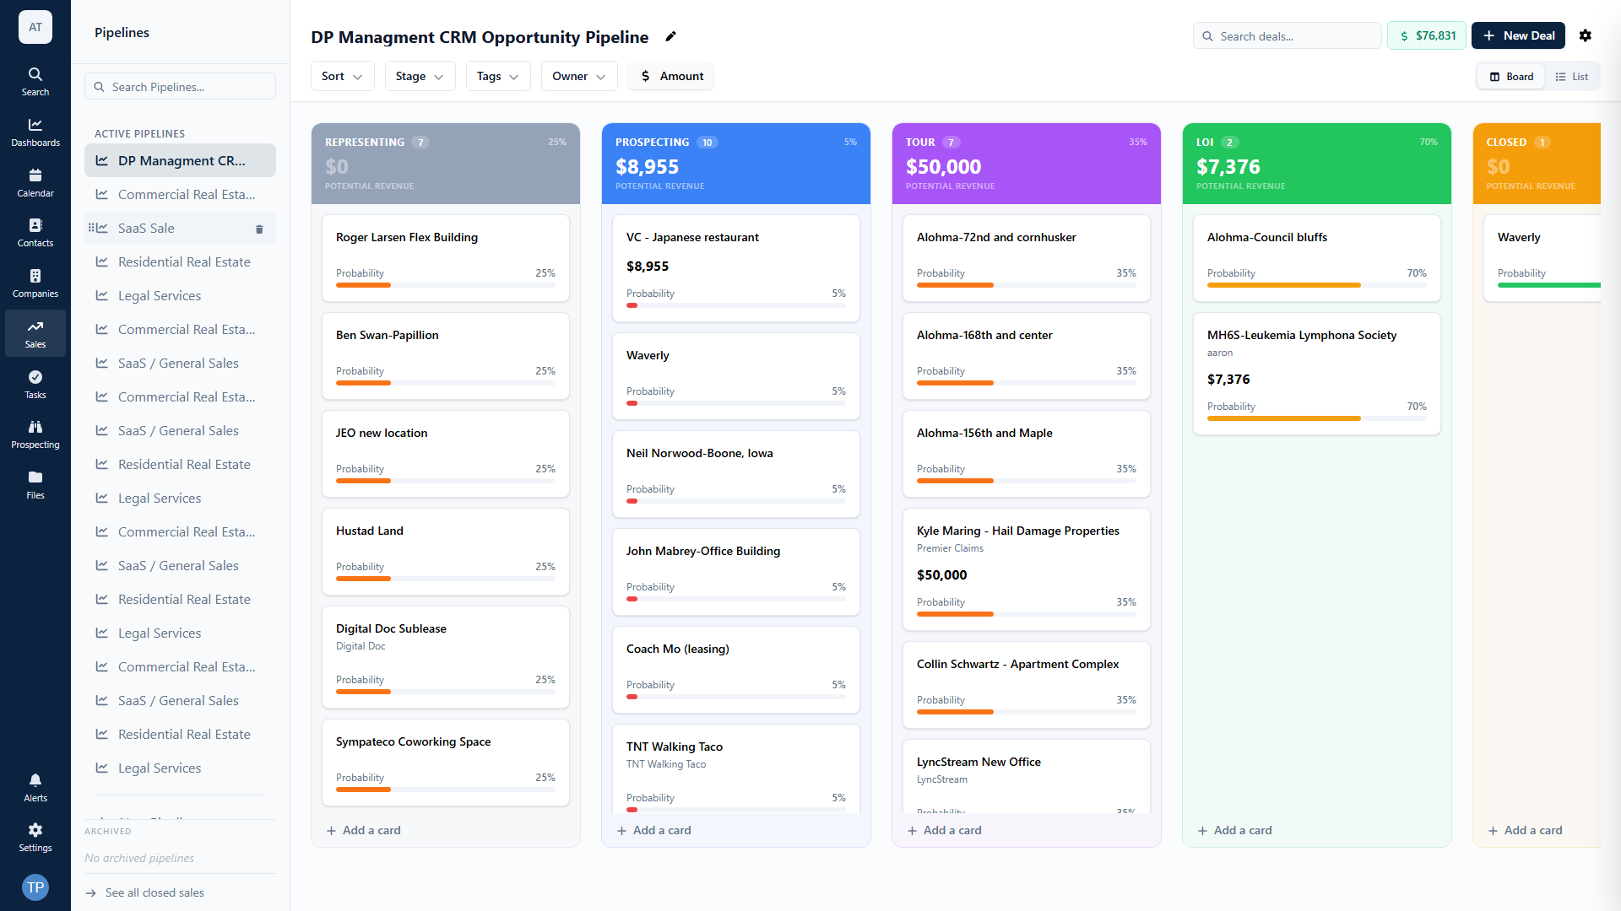Focus the Search Pipelines field
1621x911 pixels.
[x=180, y=87]
